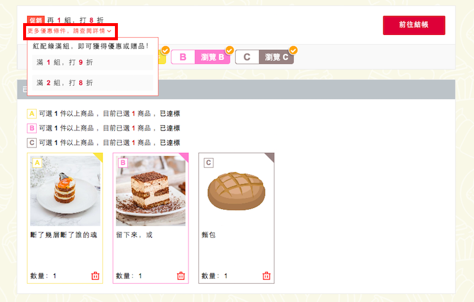Select the 滿 1 組 打 9 折 row

pyautogui.click(x=92, y=63)
